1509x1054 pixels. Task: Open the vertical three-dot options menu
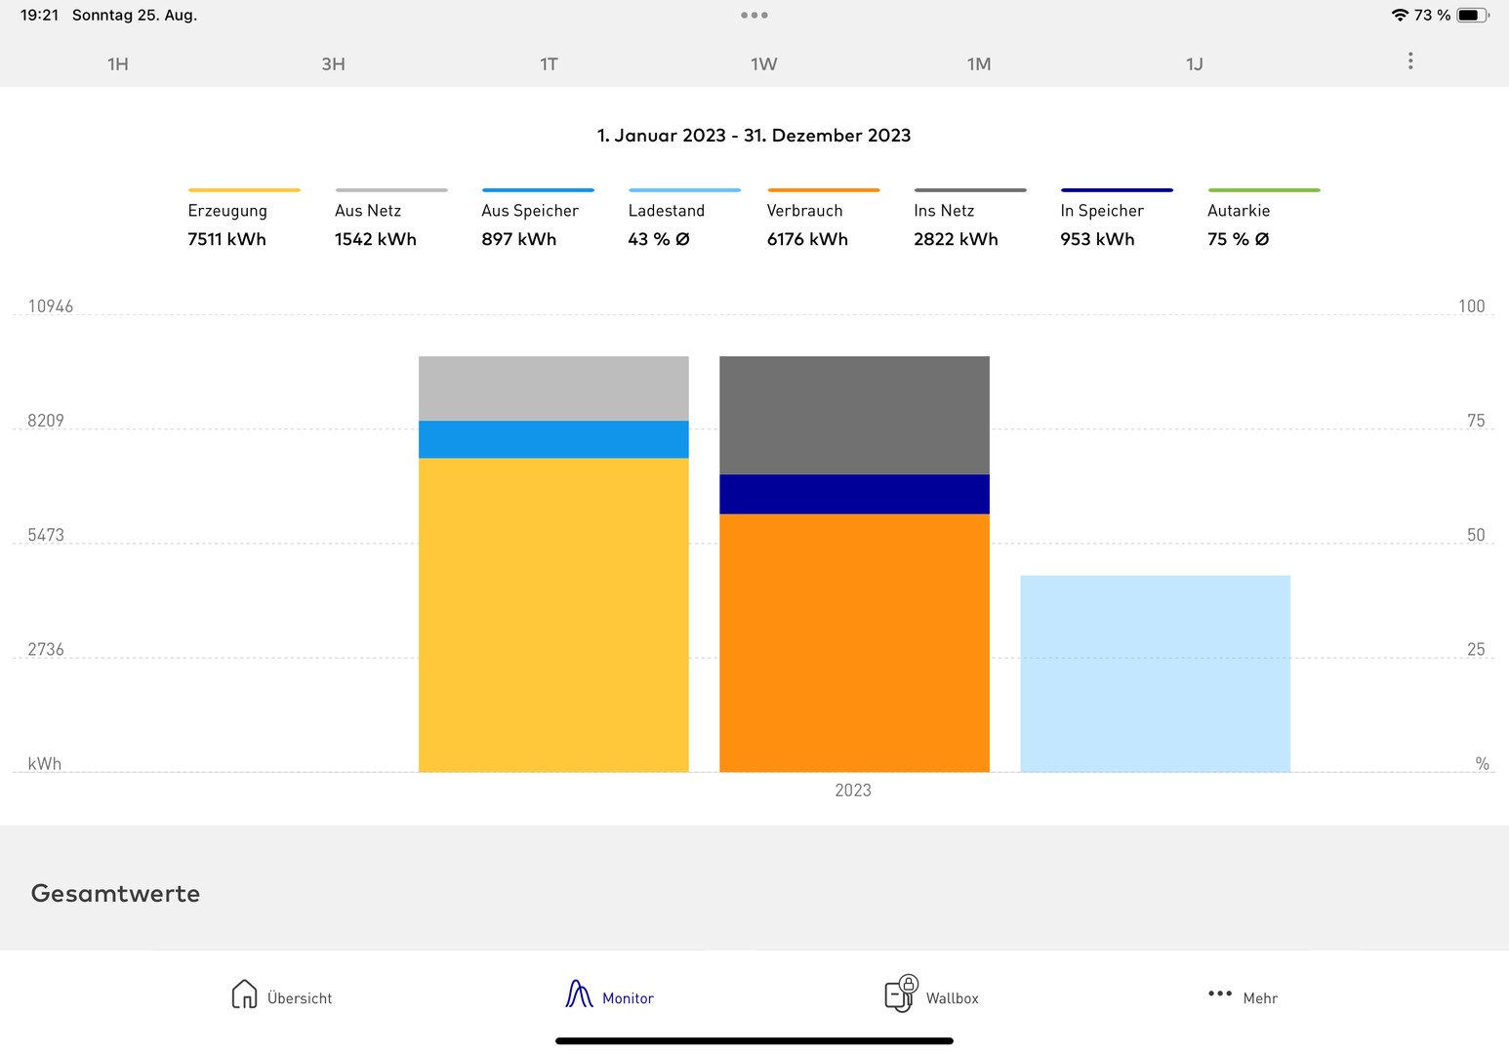(1410, 61)
